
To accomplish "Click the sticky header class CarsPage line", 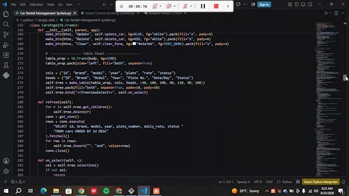I will tap(54, 25).
